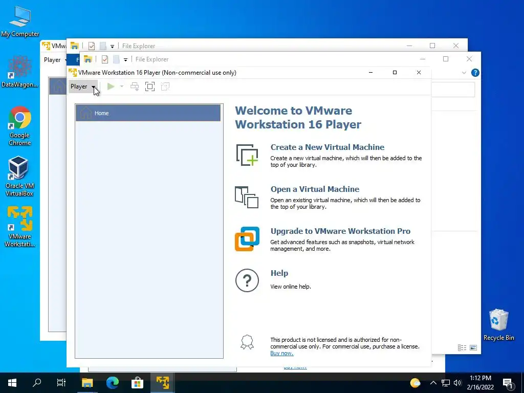Click the green Power On play button
The width and height of the screenshot is (524, 393).
point(111,86)
